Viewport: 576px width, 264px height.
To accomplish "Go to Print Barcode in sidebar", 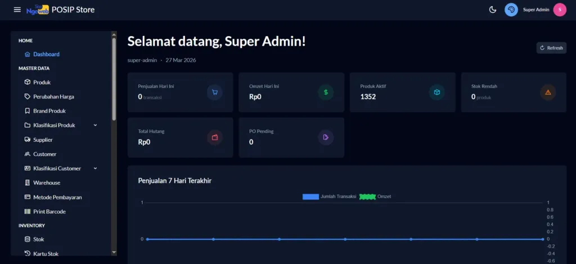I will click(x=49, y=212).
